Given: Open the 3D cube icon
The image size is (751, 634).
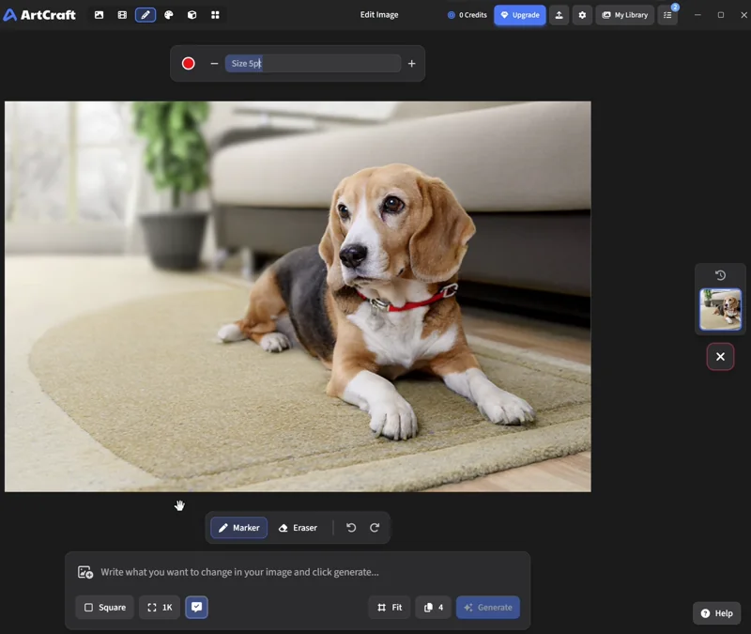Looking at the screenshot, I should (192, 15).
